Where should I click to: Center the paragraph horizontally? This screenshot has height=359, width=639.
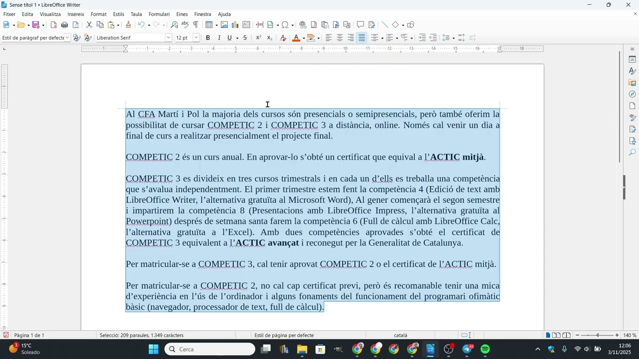(339, 38)
